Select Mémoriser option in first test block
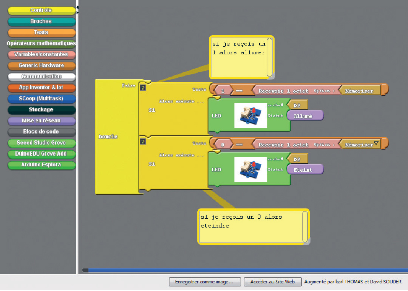The width and height of the screenshot is (408, 291). [359, 91]
